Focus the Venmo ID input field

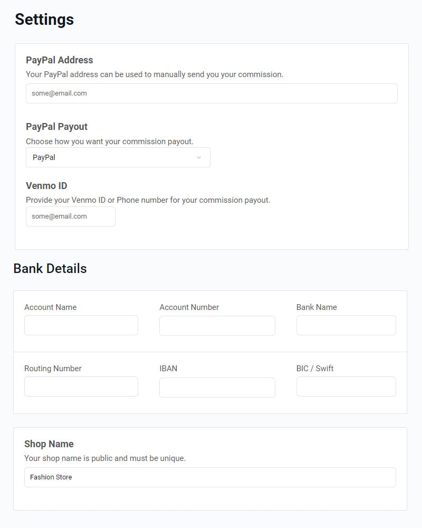point(70,216)
